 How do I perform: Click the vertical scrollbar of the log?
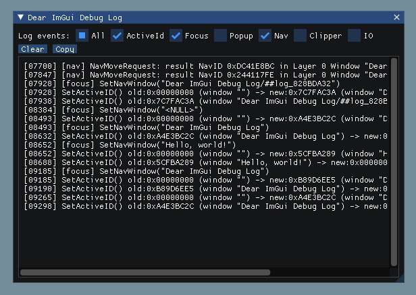[394, 162]
